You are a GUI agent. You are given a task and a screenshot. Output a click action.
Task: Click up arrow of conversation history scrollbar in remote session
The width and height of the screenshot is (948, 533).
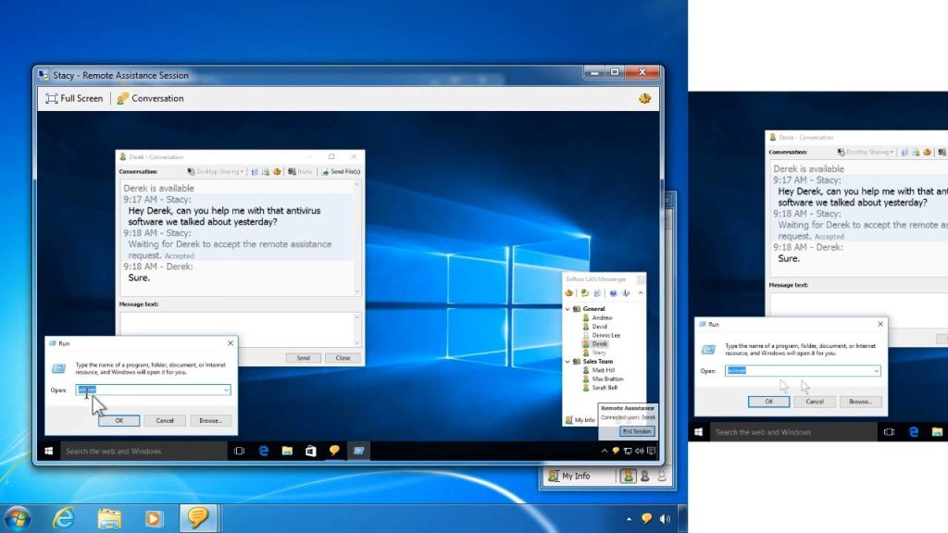click(356, 184)
